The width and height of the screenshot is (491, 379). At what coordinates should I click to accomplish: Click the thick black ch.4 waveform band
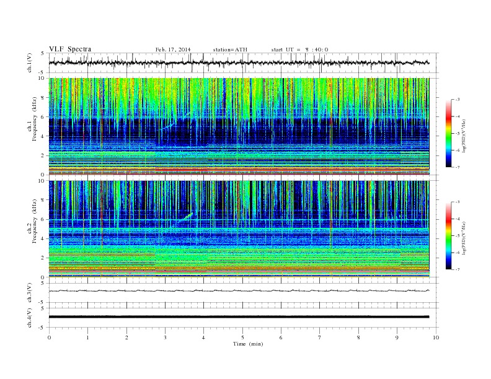pos(239,317)
